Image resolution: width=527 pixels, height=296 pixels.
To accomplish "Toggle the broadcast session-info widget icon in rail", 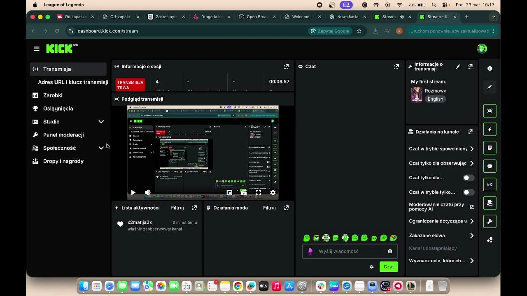I will point(490,185).
